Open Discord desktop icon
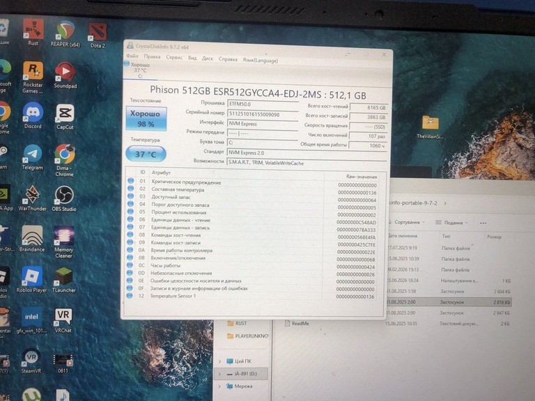Viewport: 535px width, 401px height. point(33,116)
